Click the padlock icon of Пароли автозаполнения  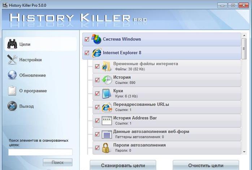pos(106,148)
